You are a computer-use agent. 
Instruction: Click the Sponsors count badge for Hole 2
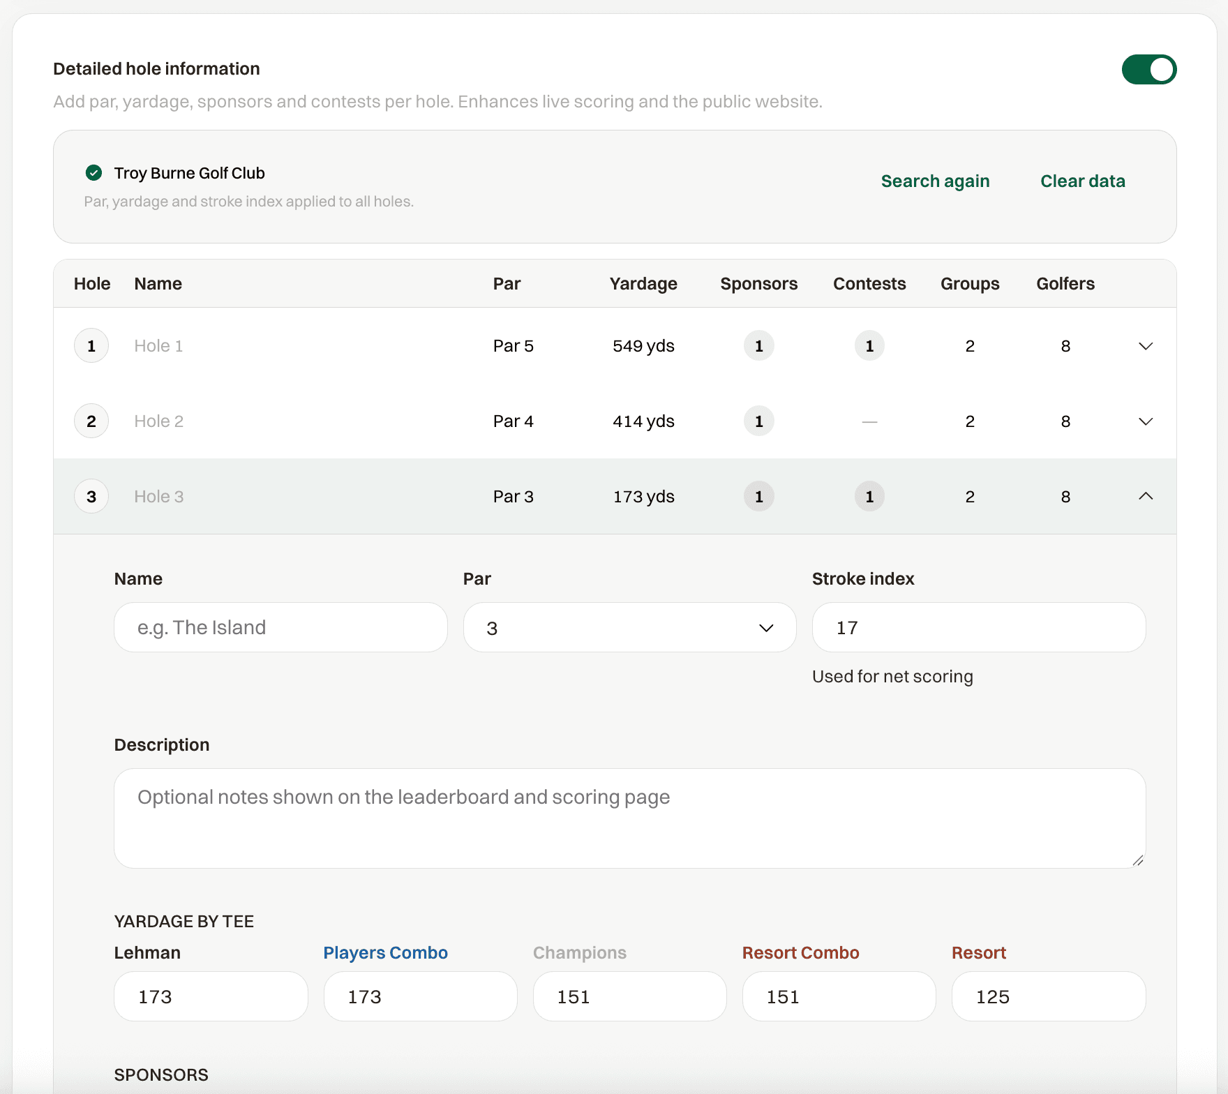tap(758, 421)
